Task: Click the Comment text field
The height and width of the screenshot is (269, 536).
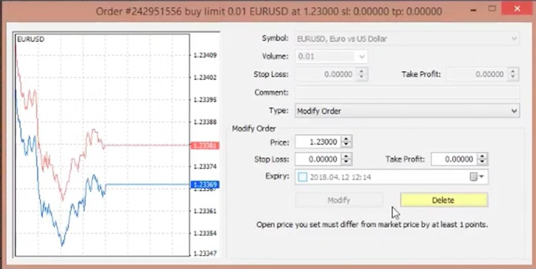Action: [x=407, y=93]
